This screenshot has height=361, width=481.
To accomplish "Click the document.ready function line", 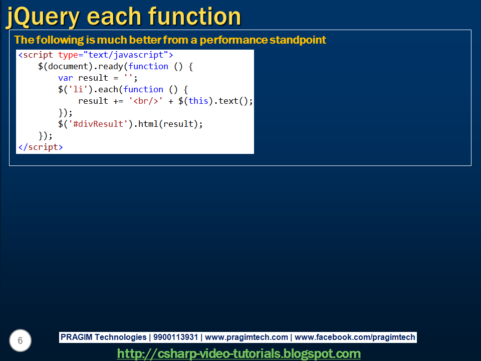I will (115, 66).
